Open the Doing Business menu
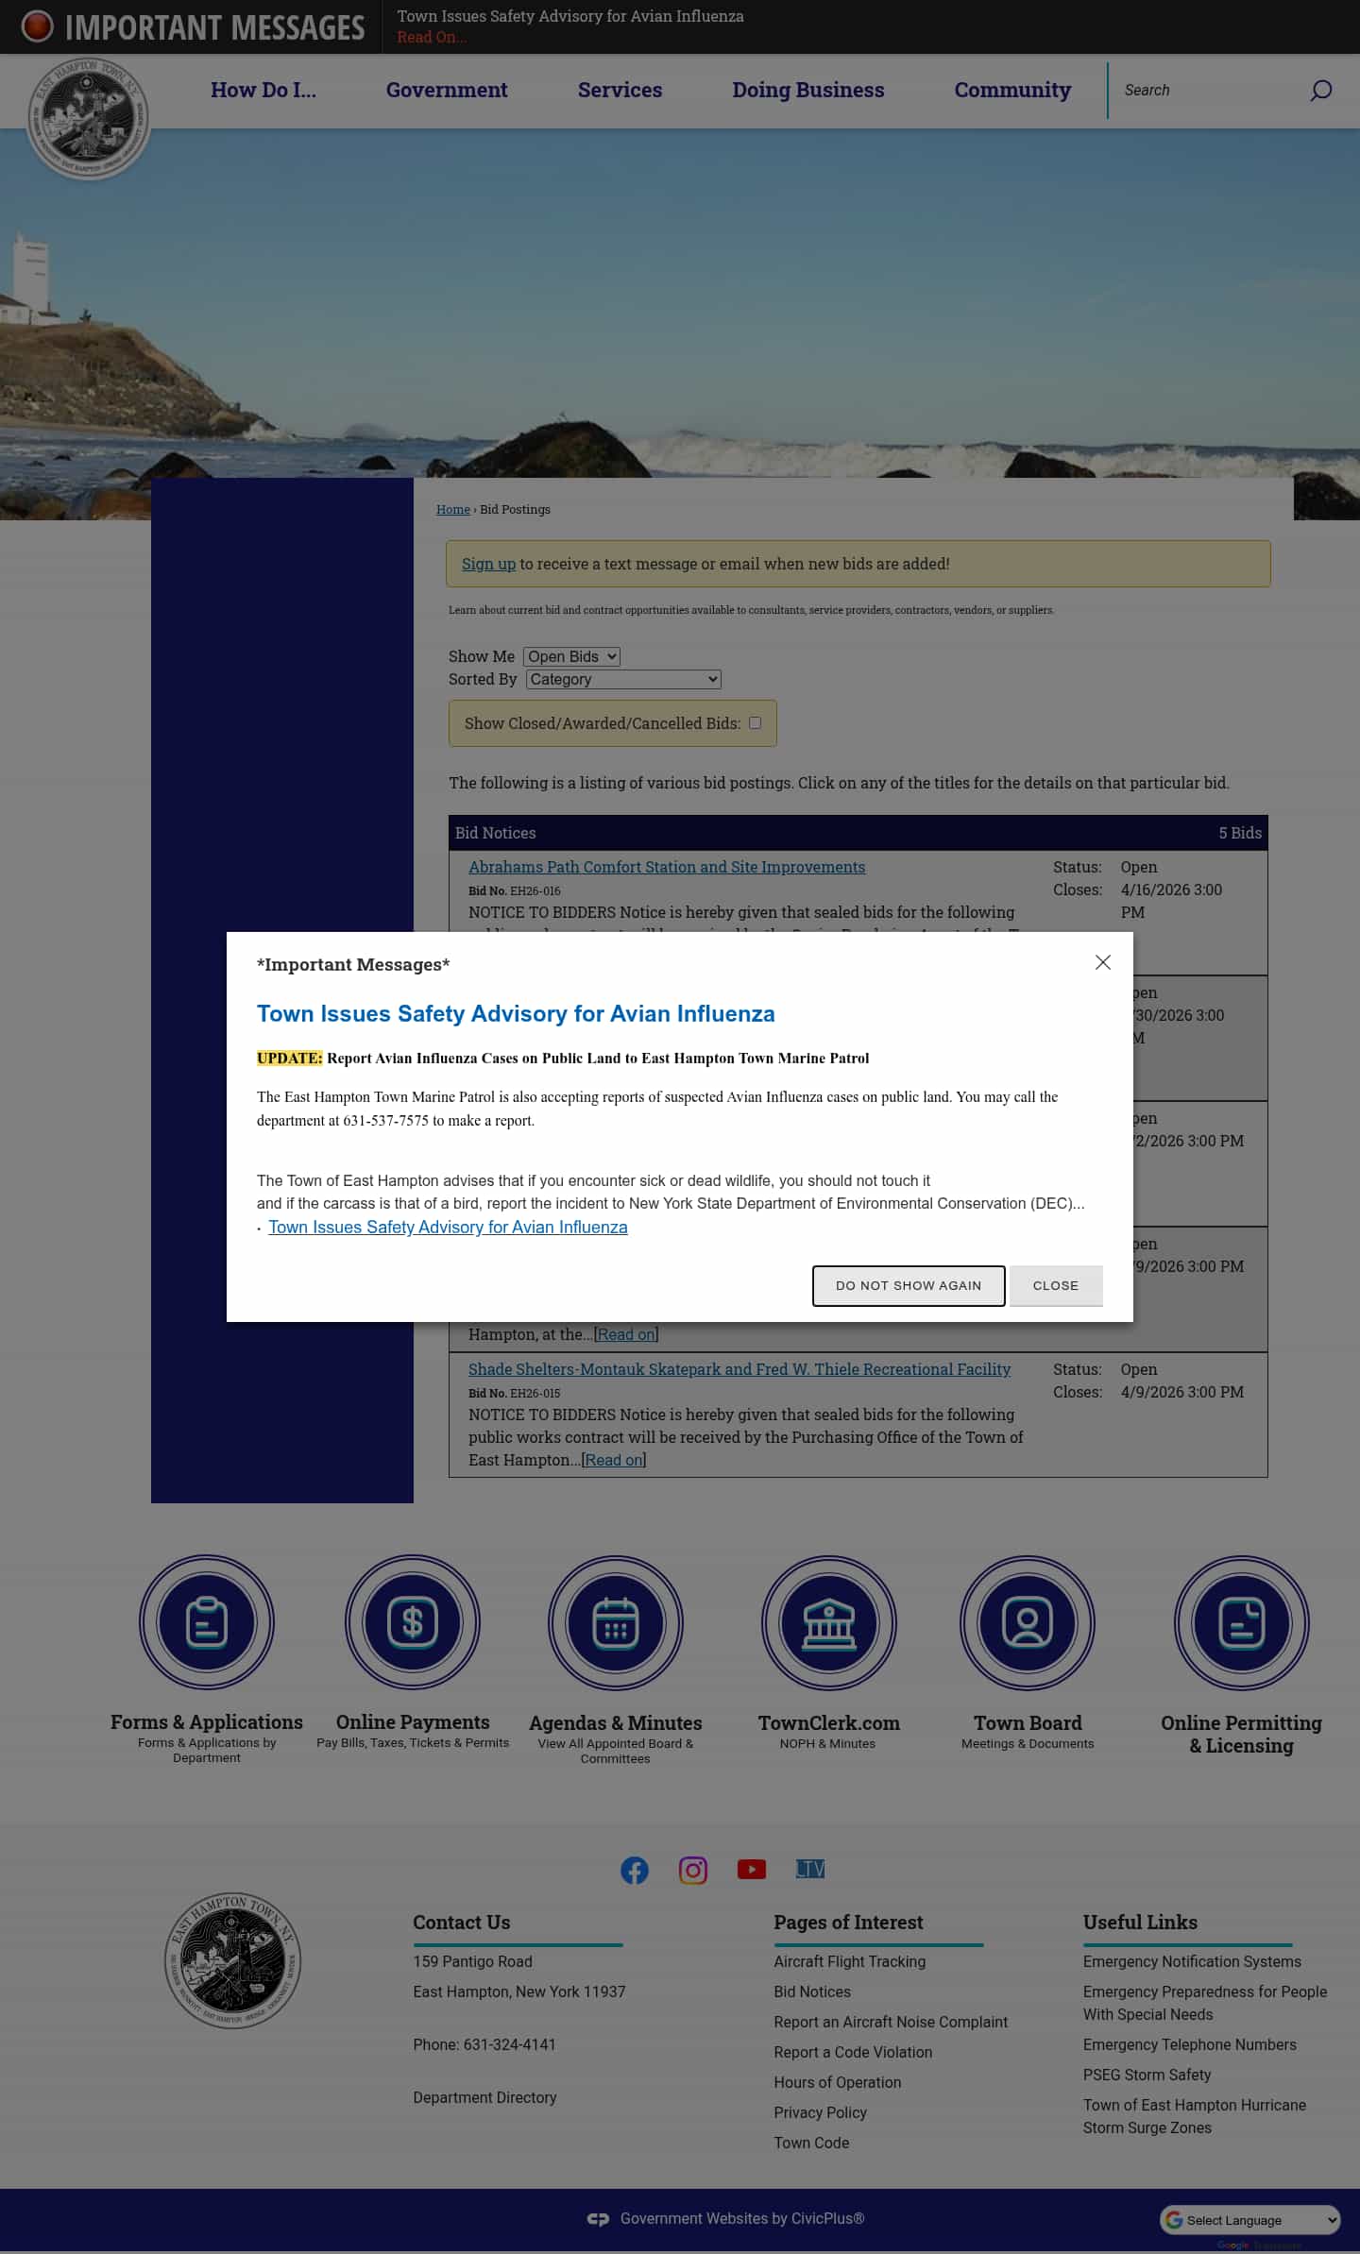 (x=808, y=90)
